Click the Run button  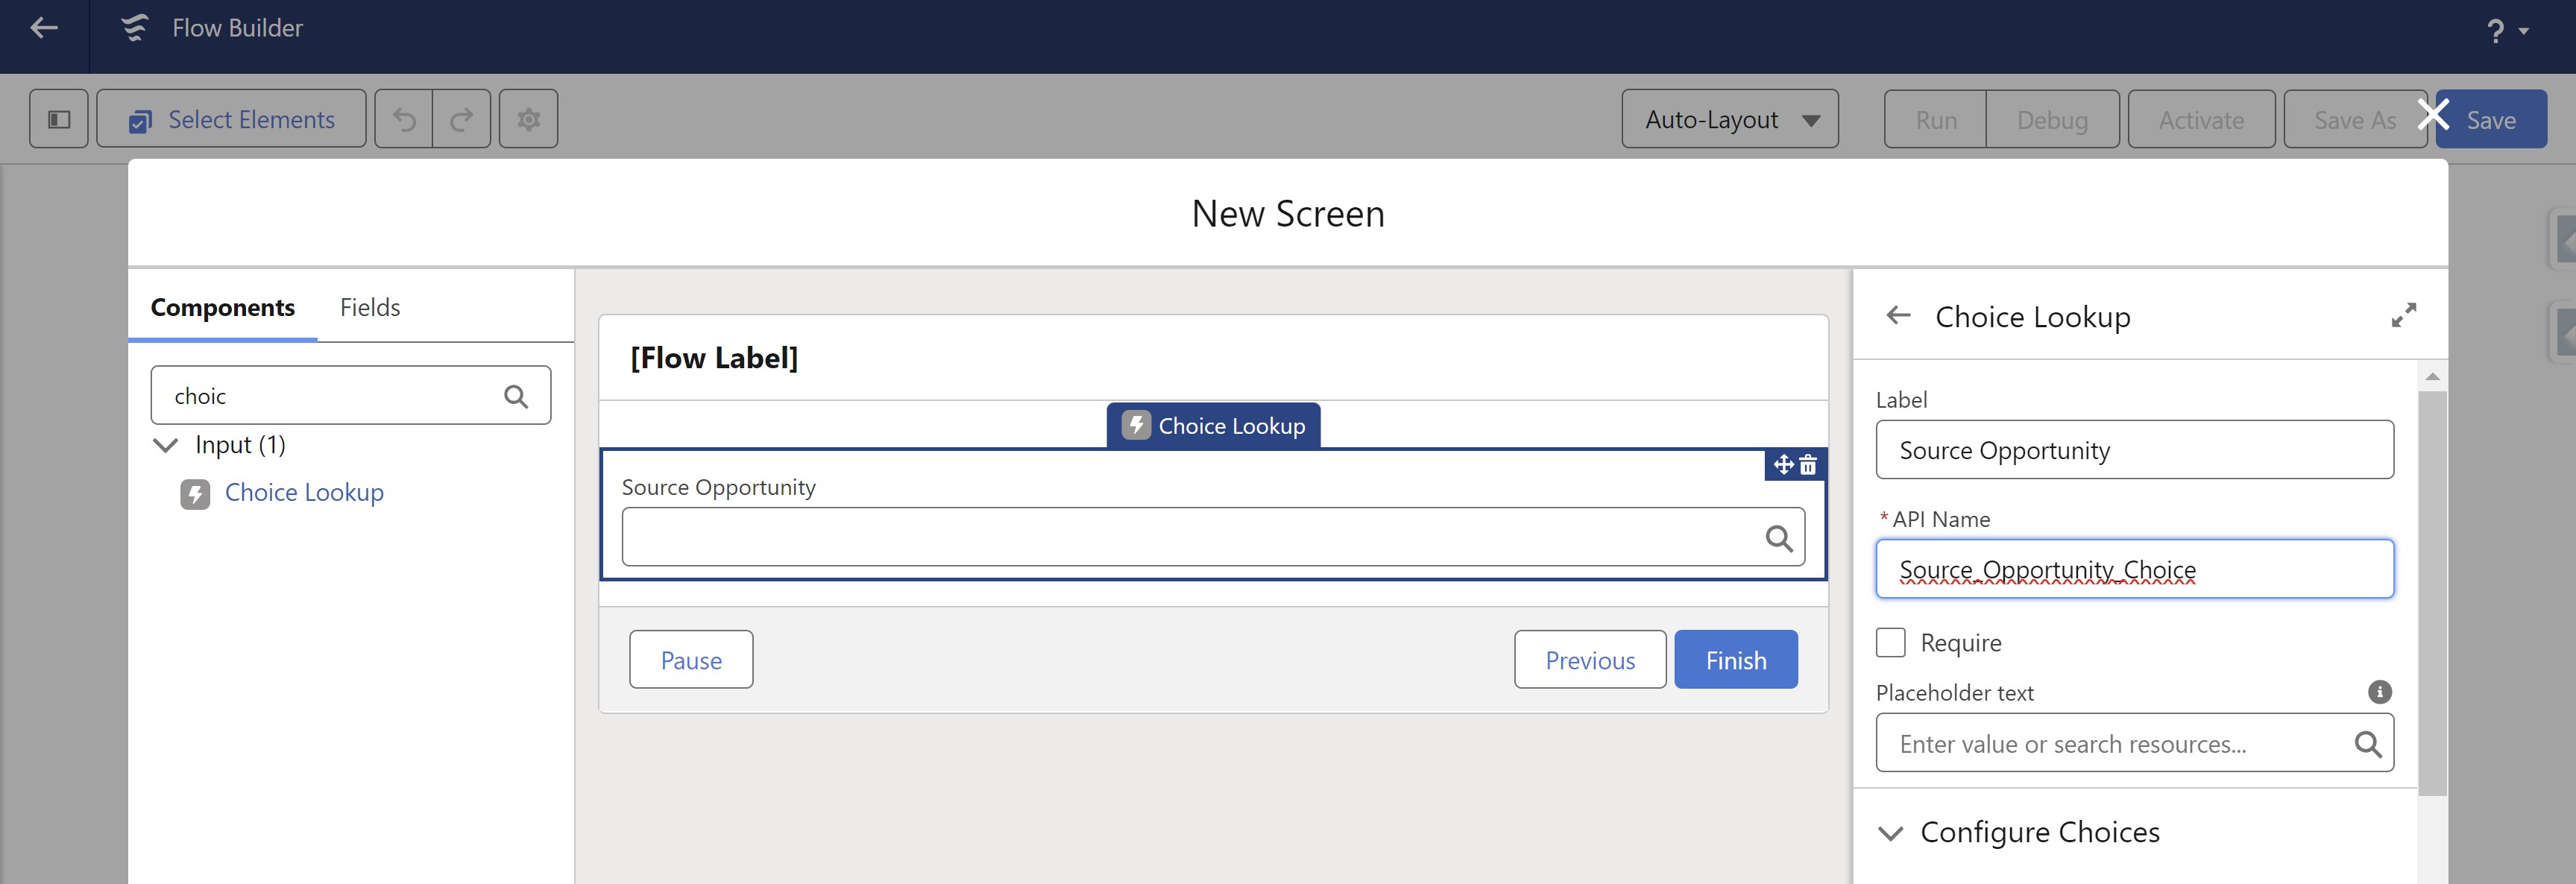(1935, 119)
